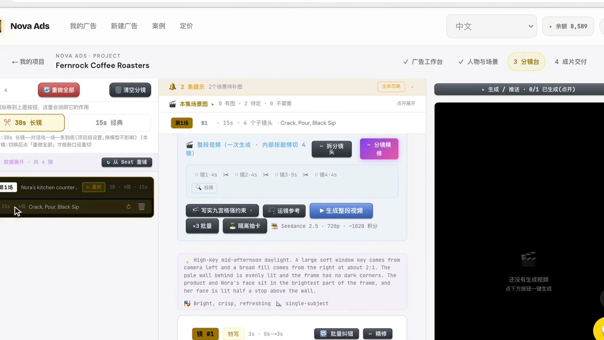This screenshot has width=604, height=340.
Task: Go to the 定价 nav item
Action: (x=186, y=26)
